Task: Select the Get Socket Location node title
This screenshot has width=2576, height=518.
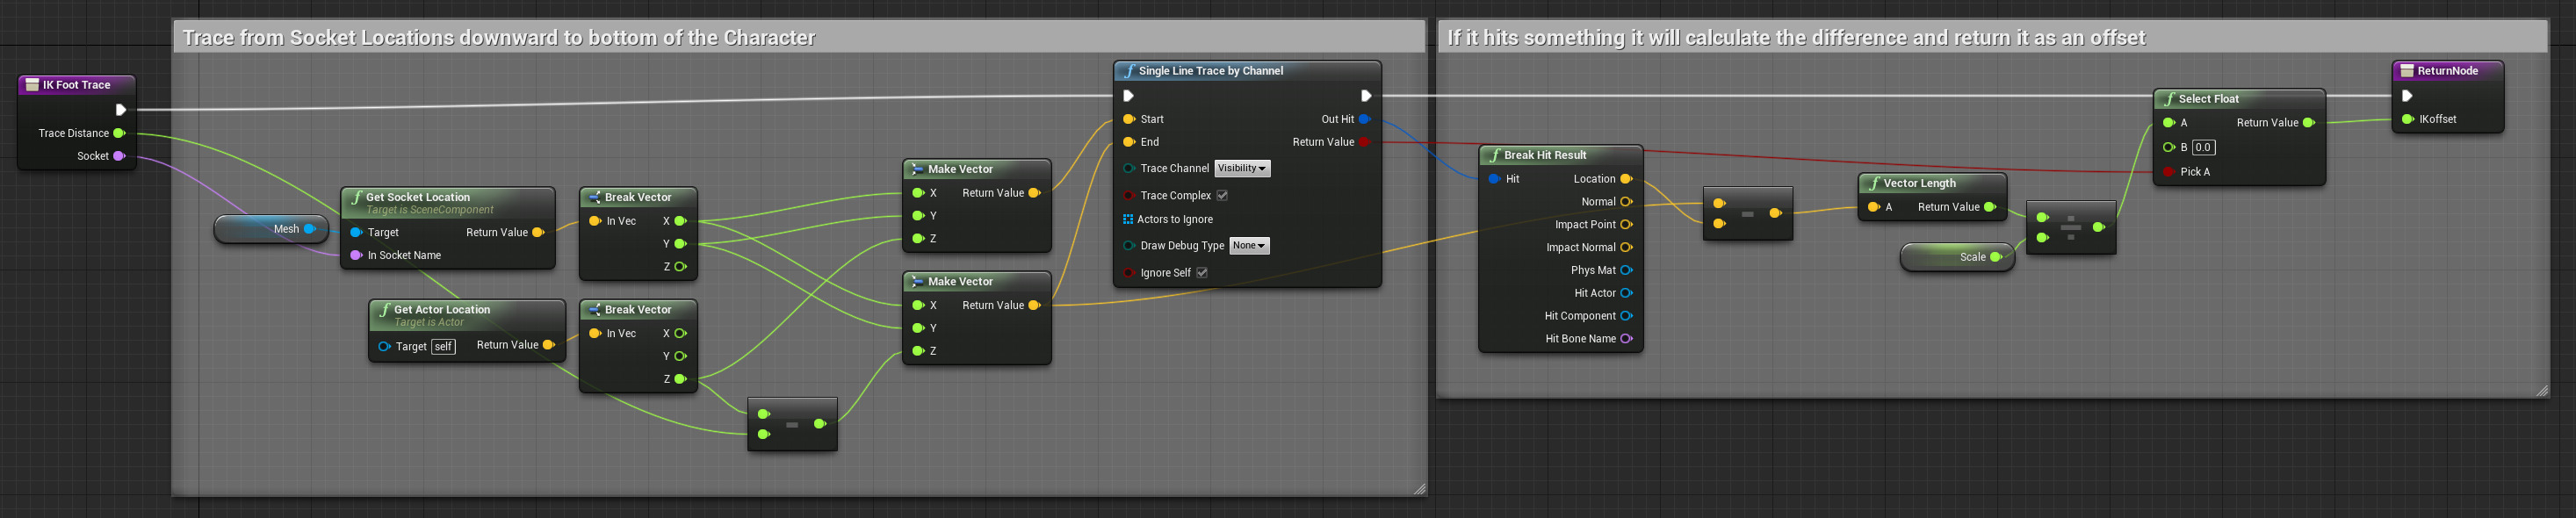Action: pos(418,197)
